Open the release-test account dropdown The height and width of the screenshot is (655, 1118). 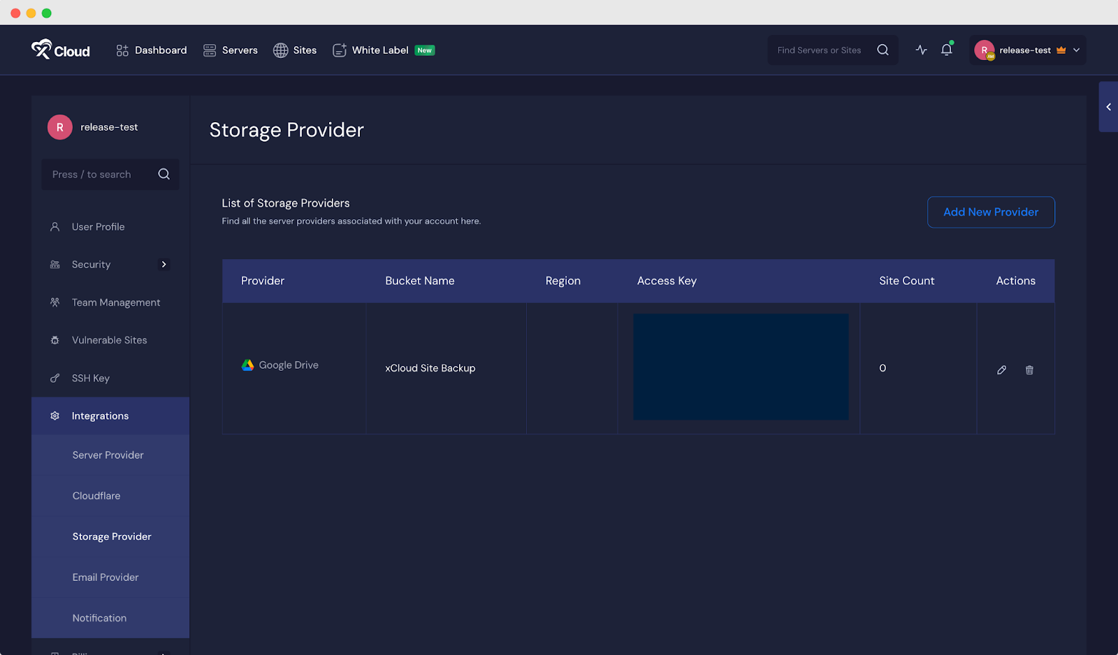tap(1027, 50)
